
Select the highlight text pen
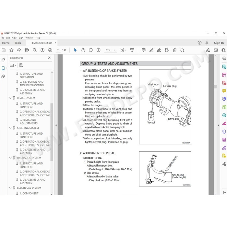click(151, 50)
